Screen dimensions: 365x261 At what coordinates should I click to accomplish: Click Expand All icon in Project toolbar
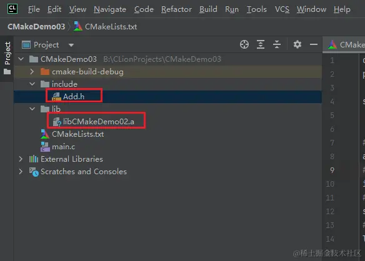tap(261, 44)
